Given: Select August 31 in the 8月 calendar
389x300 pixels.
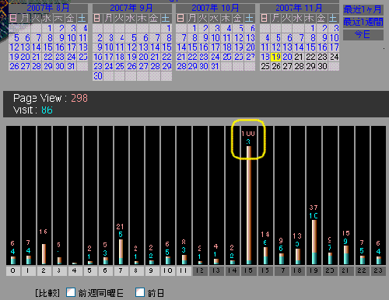Looking at the screenshot, I should [71, 67].
